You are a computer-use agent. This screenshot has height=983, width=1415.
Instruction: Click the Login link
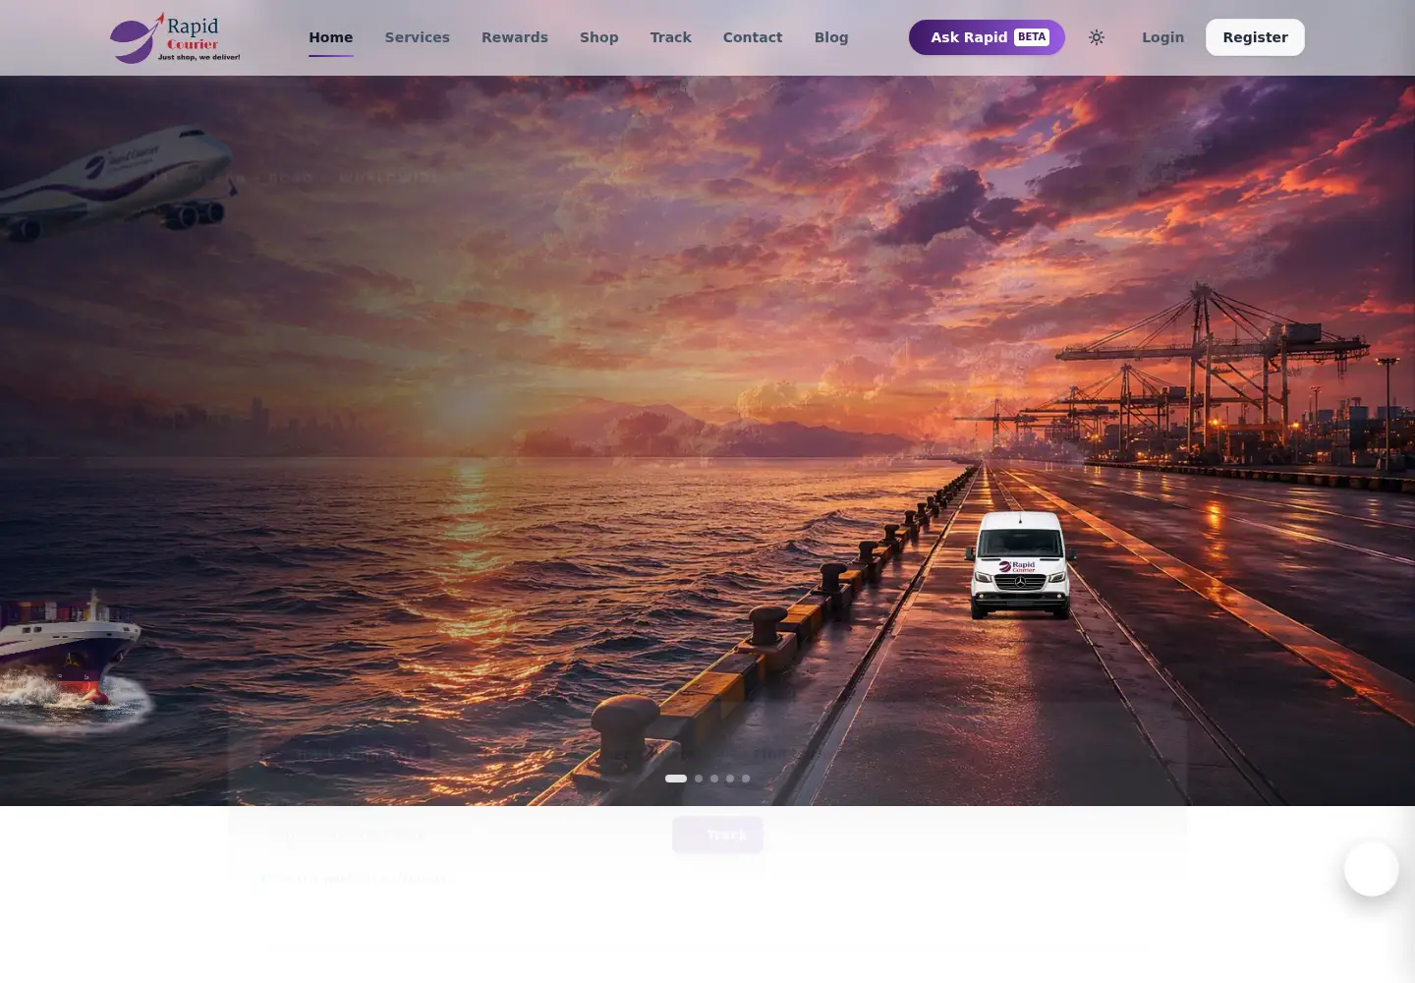1162,37
